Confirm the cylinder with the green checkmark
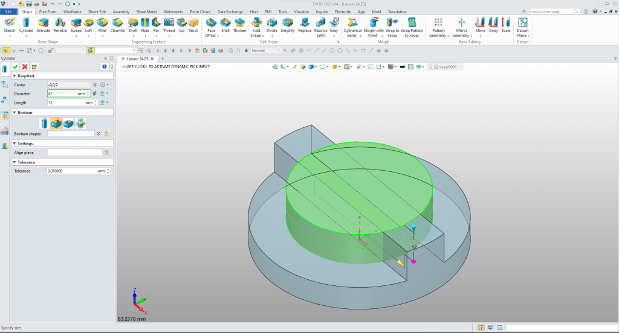 pyautogui.click(x=15, y=66)
